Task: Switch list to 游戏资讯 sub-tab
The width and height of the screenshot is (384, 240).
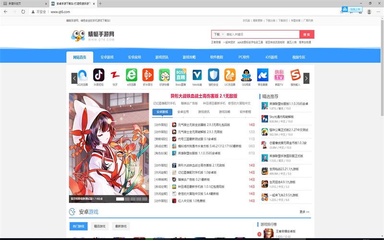Action: click(x=204, y=112)
